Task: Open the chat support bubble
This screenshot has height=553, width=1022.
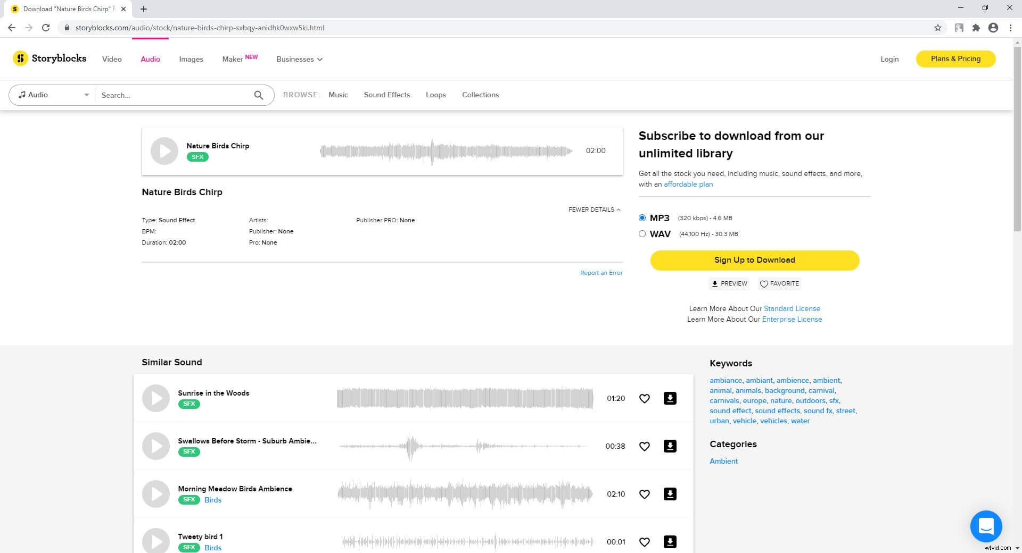Action: tap(986, 526)
